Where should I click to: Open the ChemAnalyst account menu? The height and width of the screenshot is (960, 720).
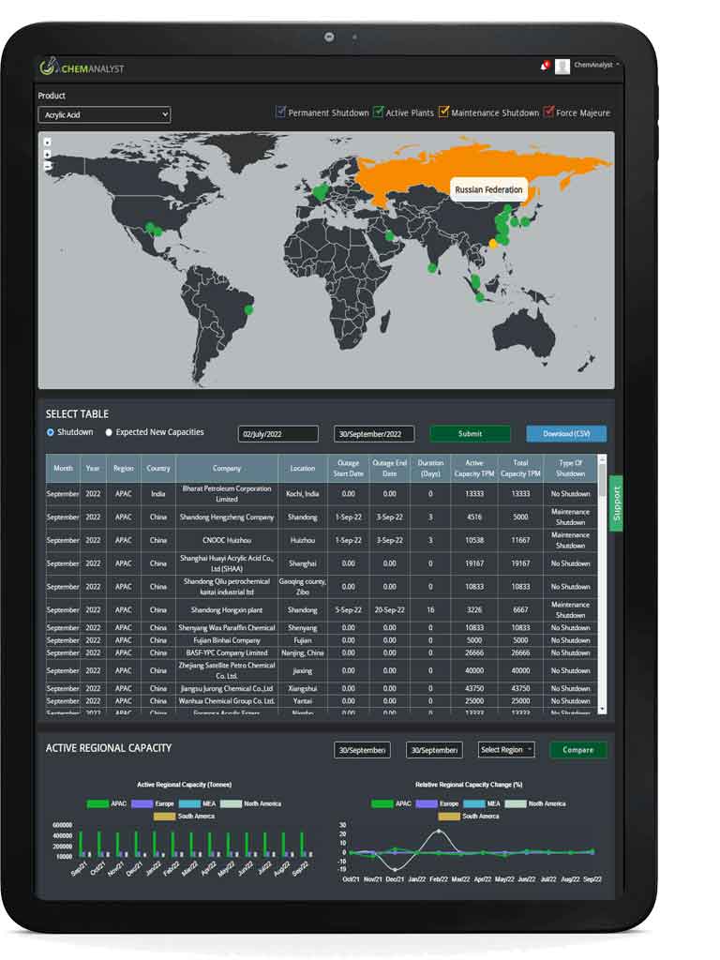(x=596, y=66)
